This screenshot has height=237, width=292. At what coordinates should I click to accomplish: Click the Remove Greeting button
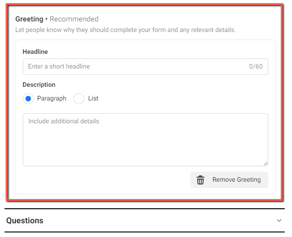(x=229, y=180)
